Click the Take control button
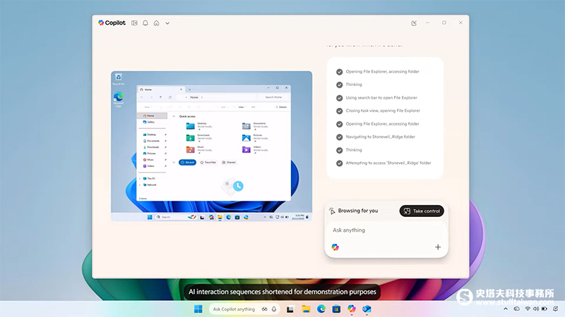Image resolution: width=565 pixels, height=317 pixels. tap(422, 211)
